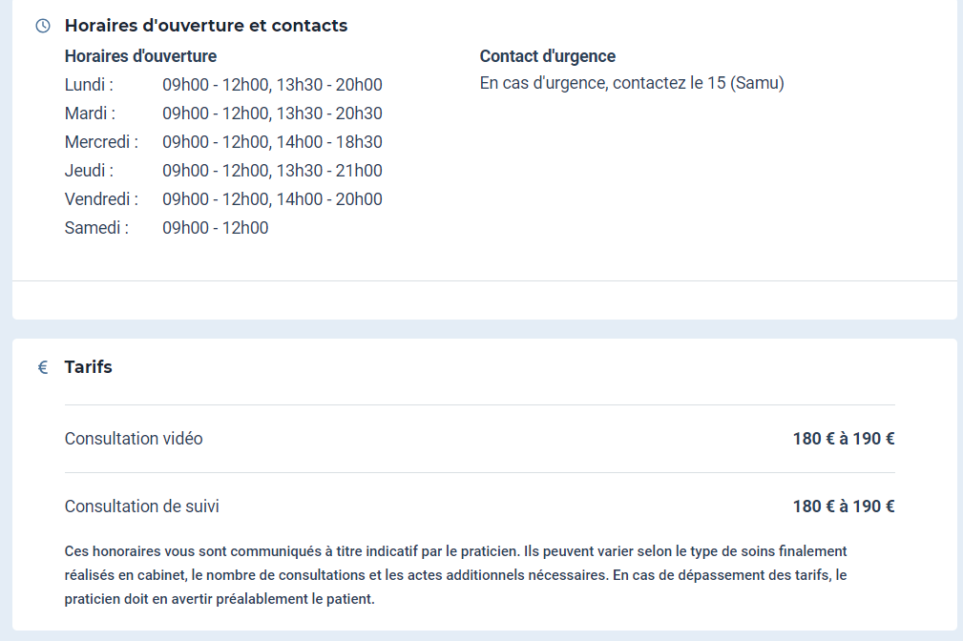Click the Tarifs section heading
963x641 pixels.
(x=89, y=367)
